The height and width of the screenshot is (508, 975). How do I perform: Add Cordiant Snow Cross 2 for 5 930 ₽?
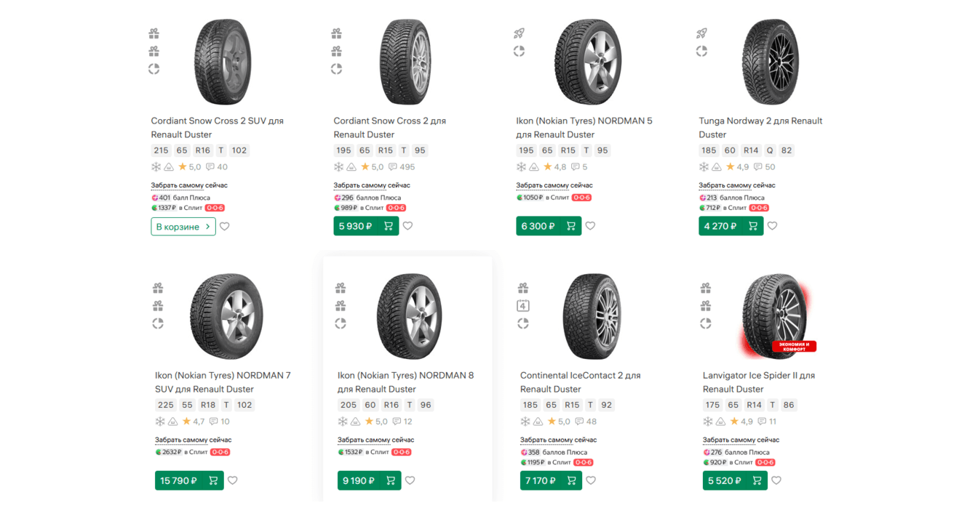[366, 226]
